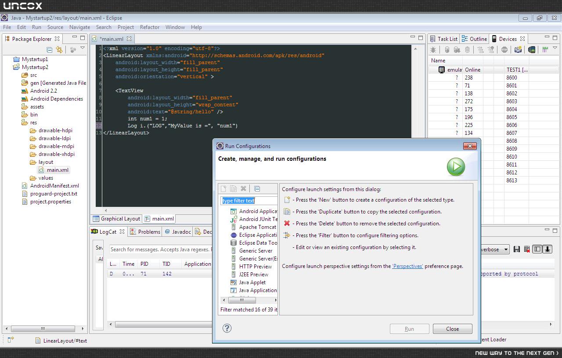
Task: Close the Package Explorer tab X
Action: click(x=57, y=39)
